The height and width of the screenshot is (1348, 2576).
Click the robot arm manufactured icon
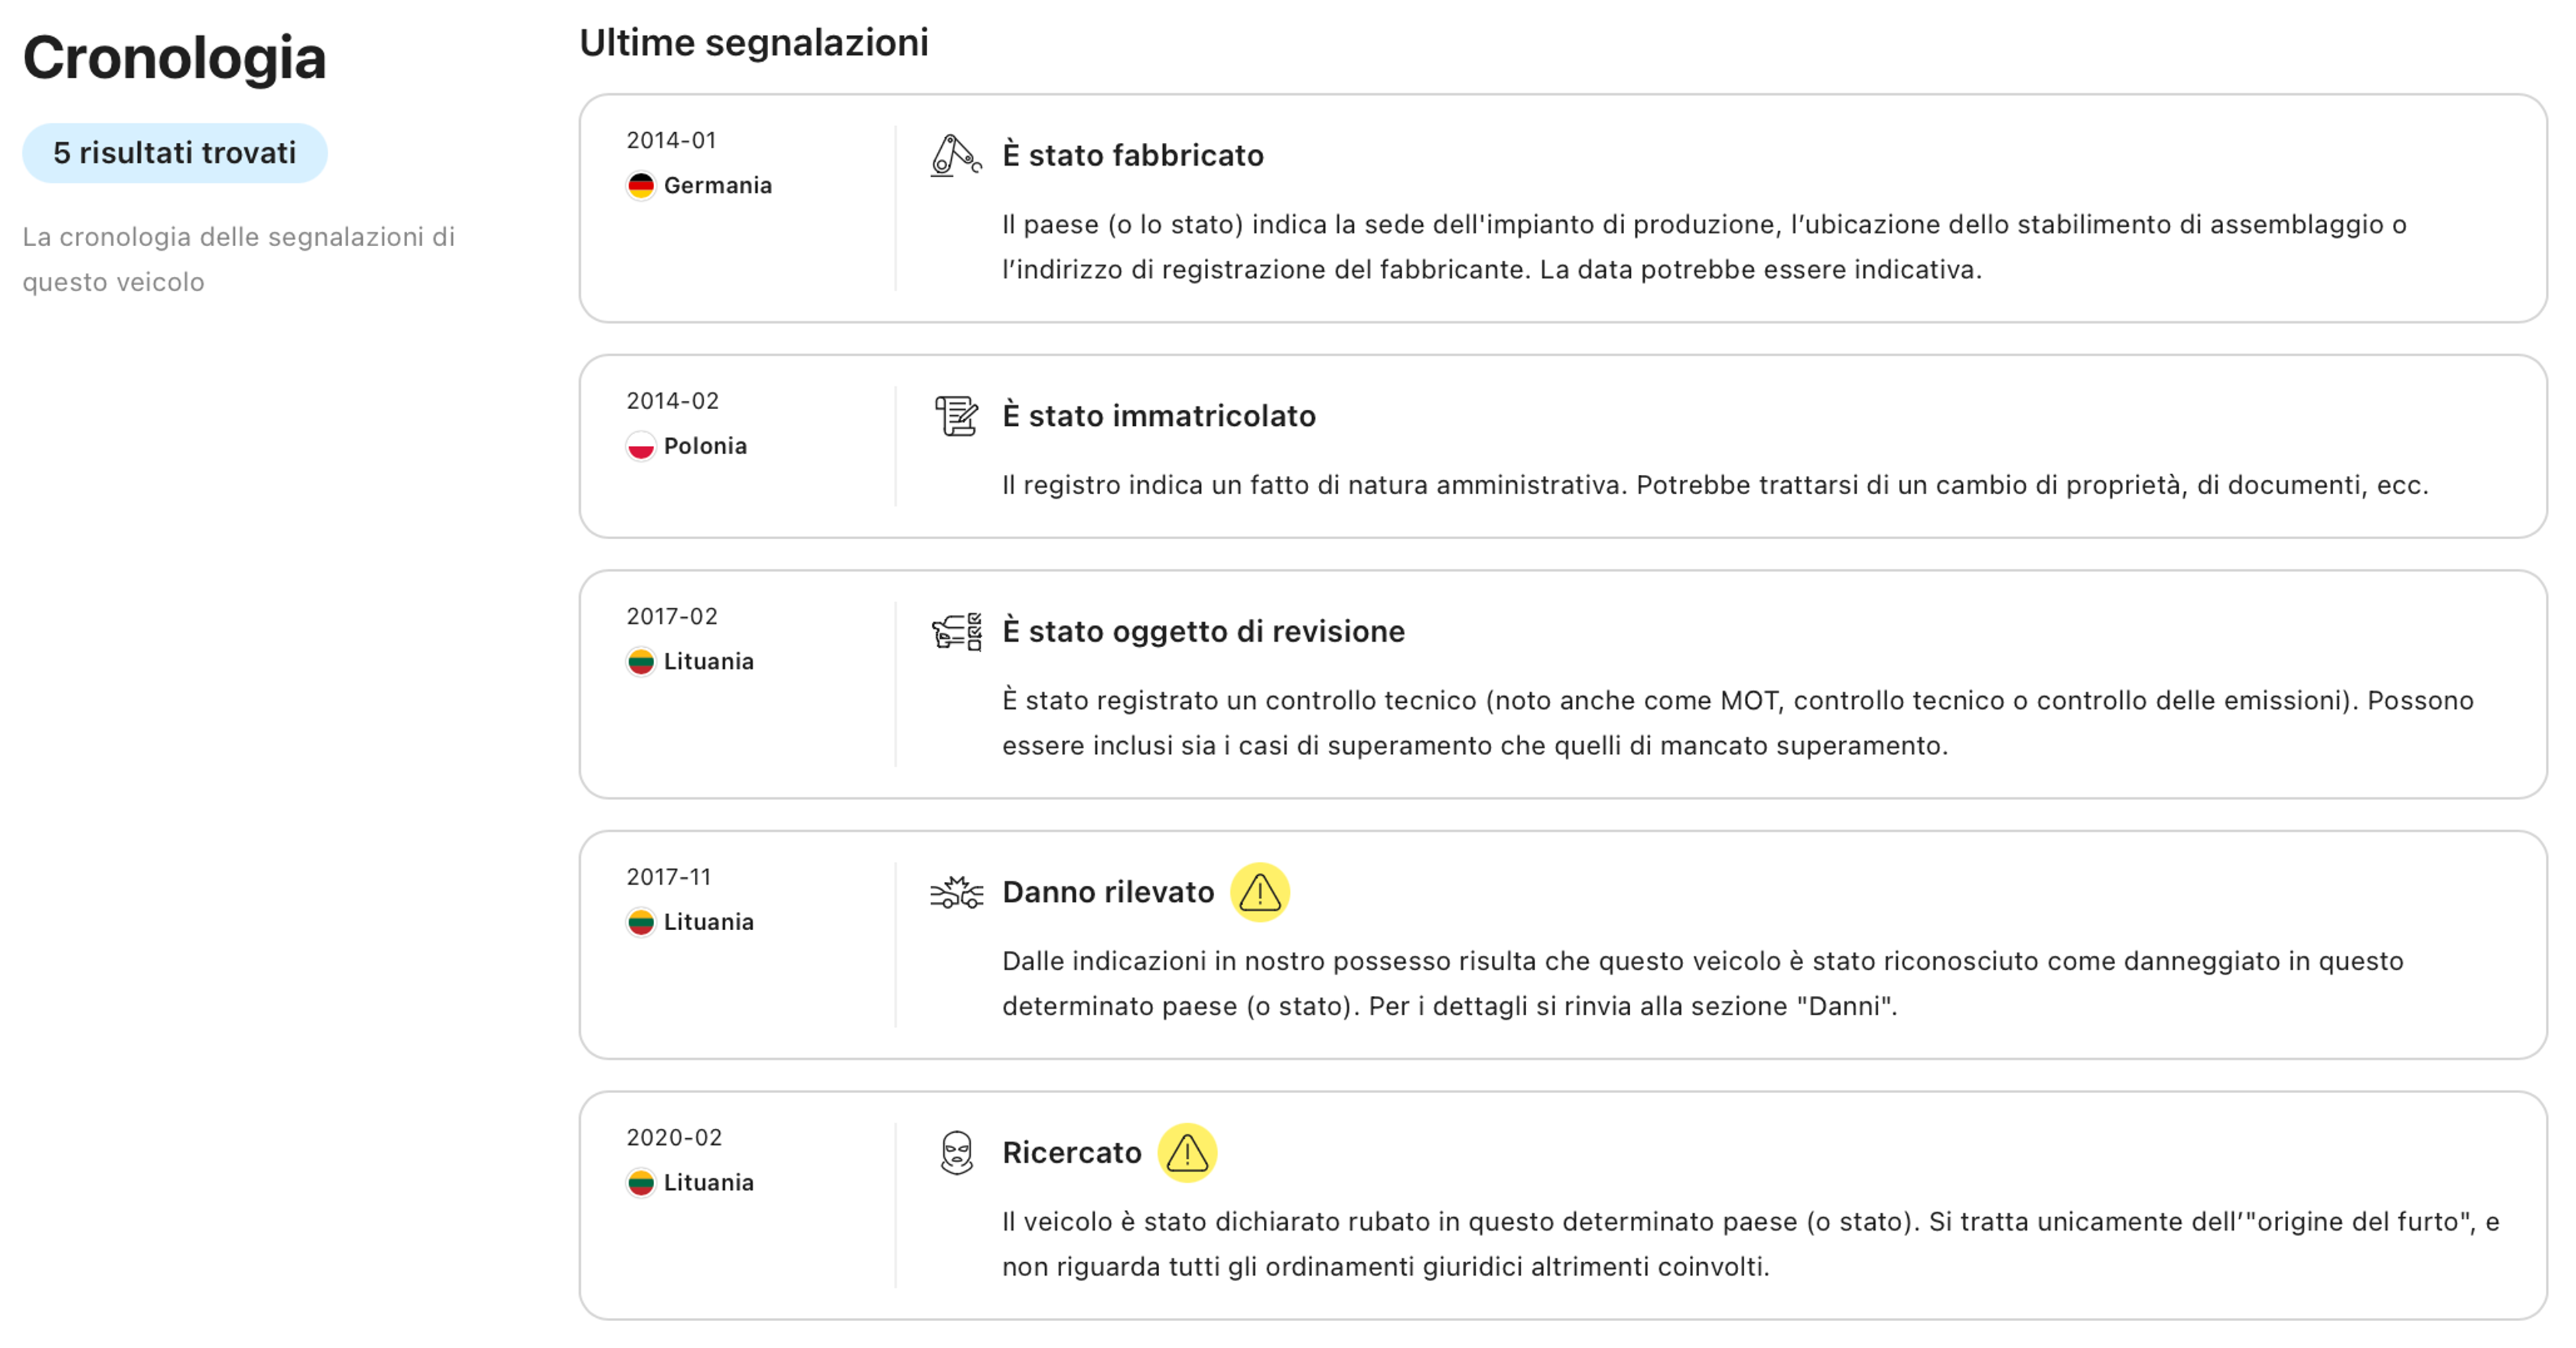point(955,156)
